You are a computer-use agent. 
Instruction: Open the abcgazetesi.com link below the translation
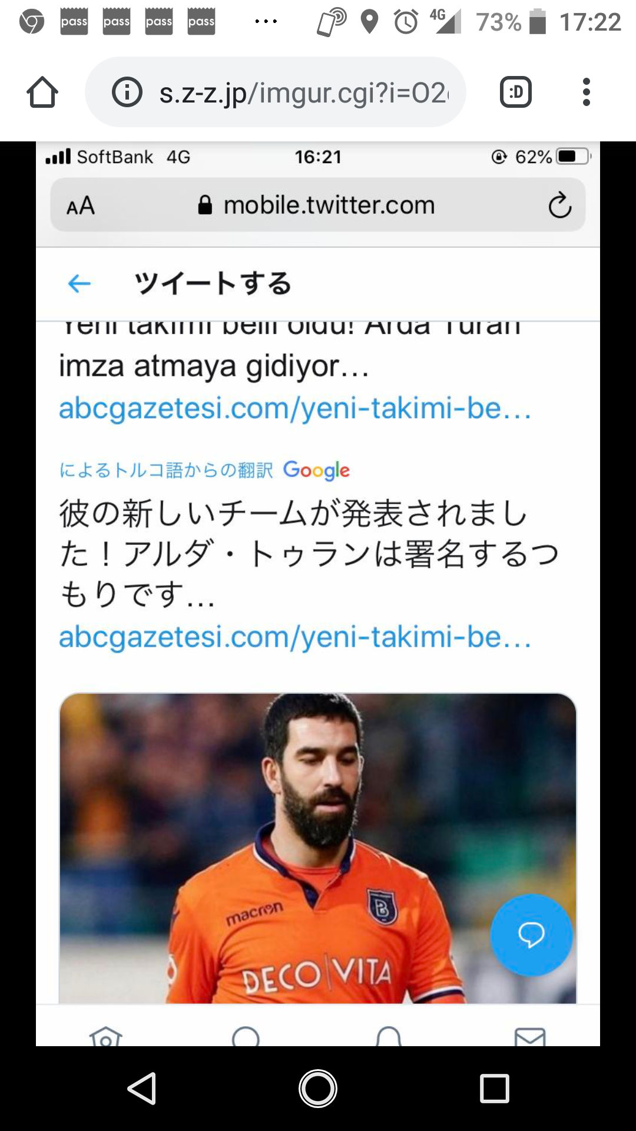coord(295,636)
